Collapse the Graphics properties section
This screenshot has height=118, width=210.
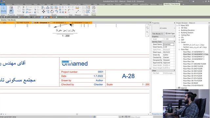tap(174, 36)
